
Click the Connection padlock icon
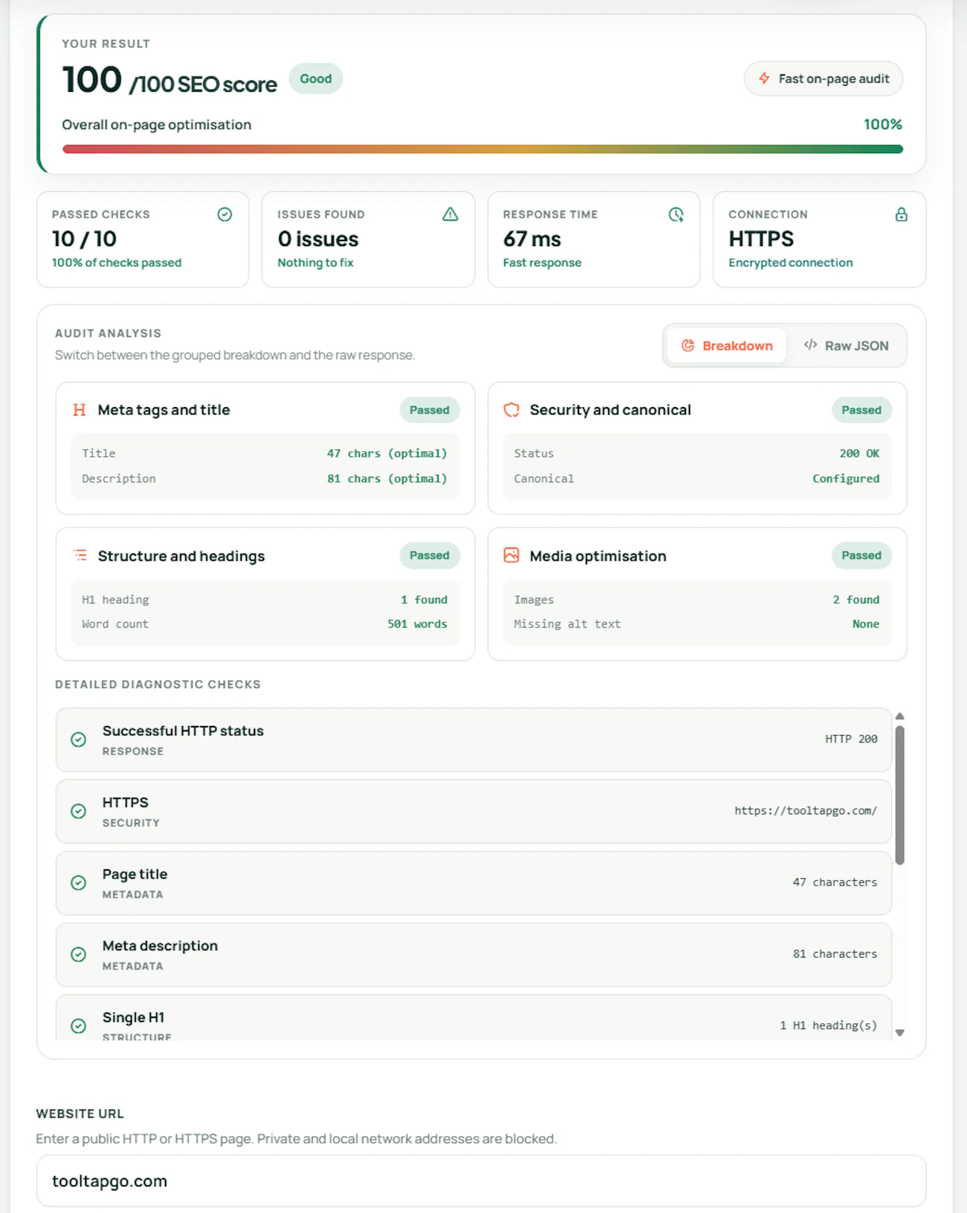pos(901,214)
